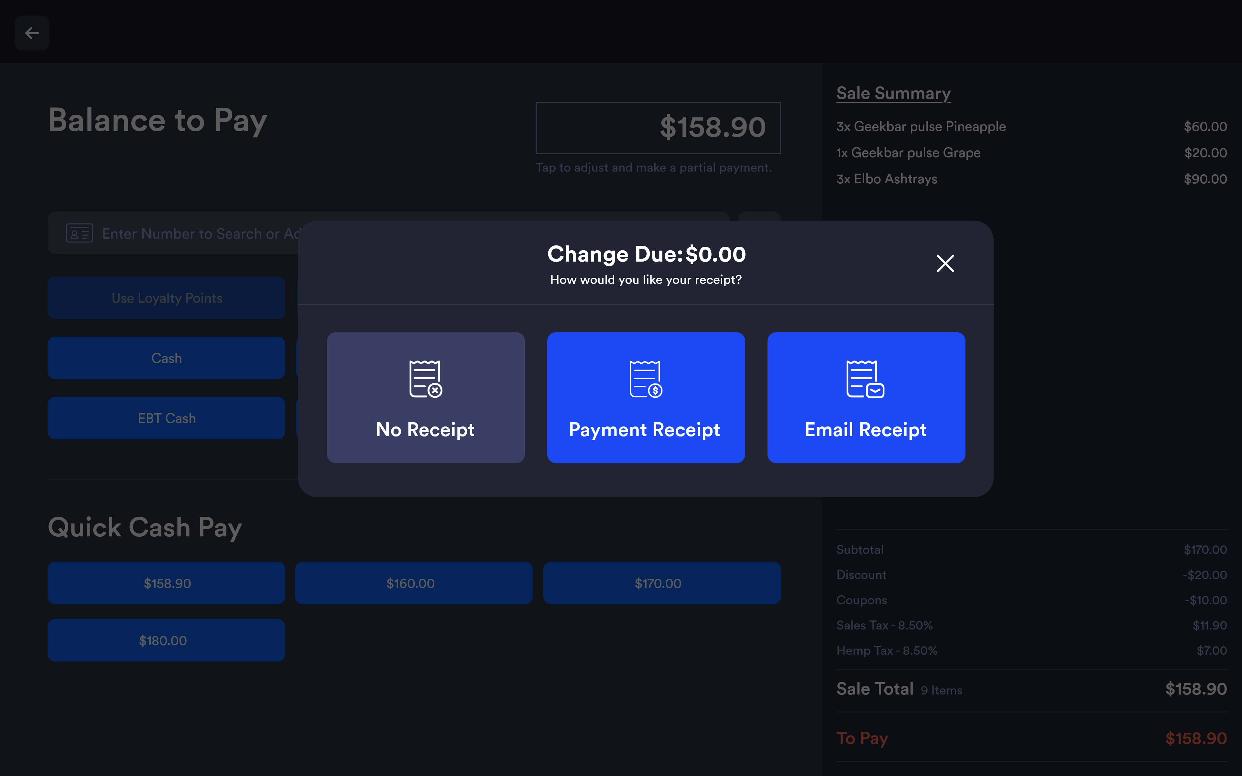Open the Sale Summary heading link
This screenshot has height=776, width=1242.
click(x=893, y=93)
